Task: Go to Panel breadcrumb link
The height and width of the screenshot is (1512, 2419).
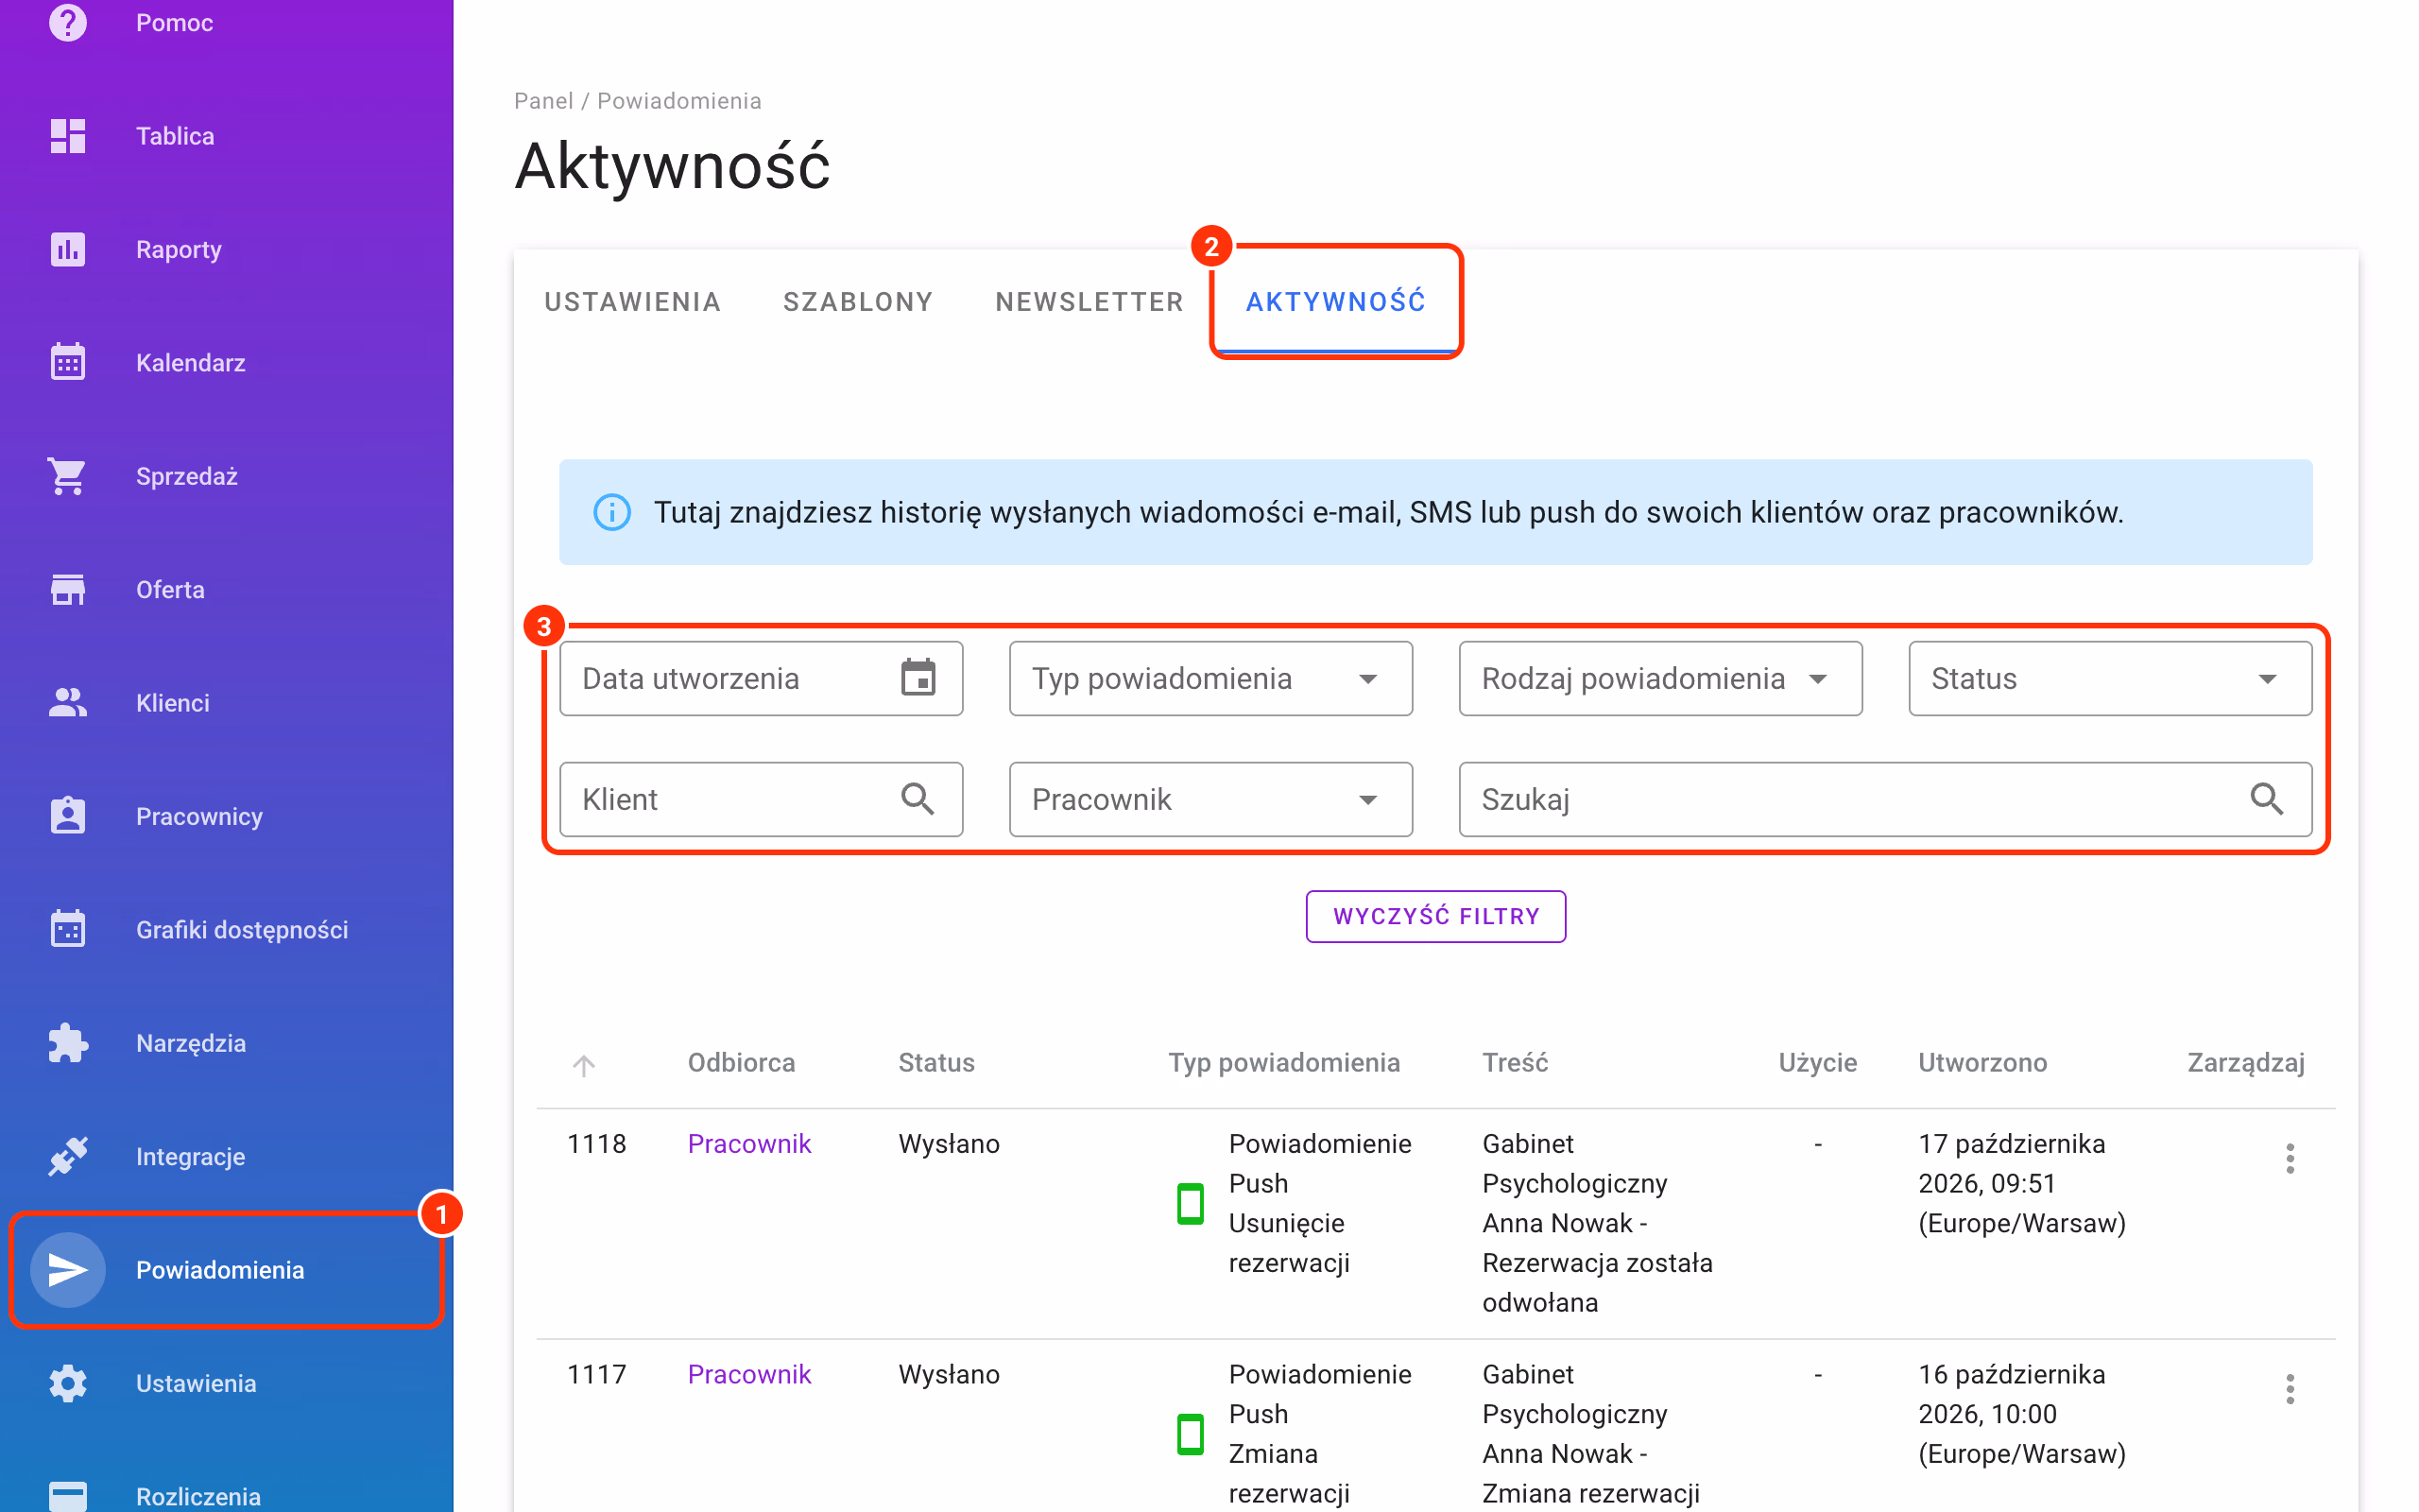Action: [x=543, y=101]
